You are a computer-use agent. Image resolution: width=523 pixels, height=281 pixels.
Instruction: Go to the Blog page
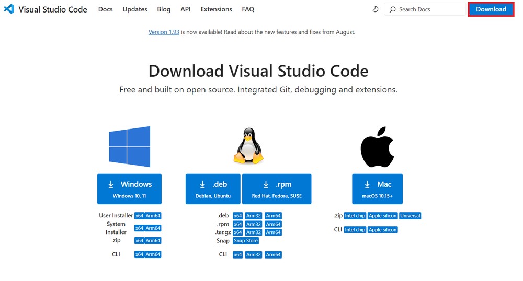(x=164, y=9)
